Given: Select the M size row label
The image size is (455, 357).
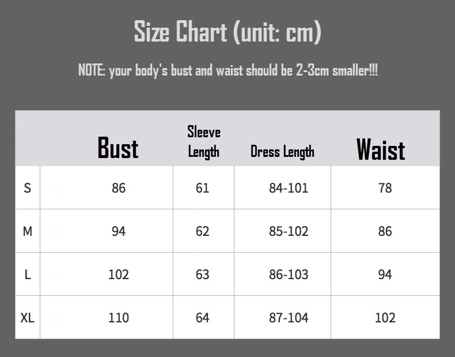Looking at the screenshot, I should (x=27, y=231).
